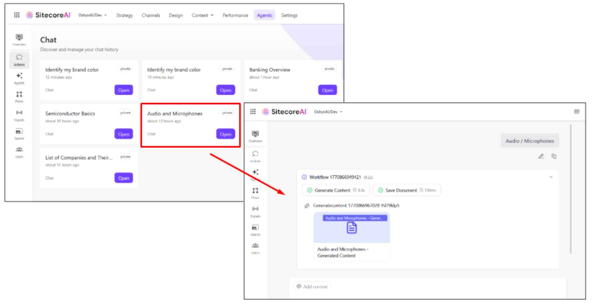Open the app launcher grid icon in top bar
The width and height of the screenshot is (593, 305).
(17, 15)
